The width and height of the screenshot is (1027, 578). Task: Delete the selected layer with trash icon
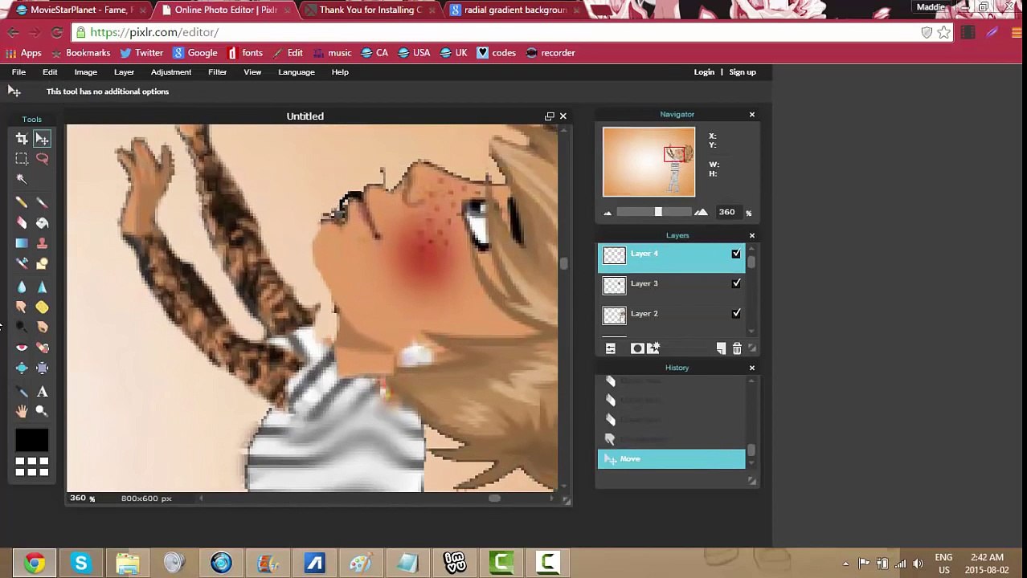pos(737,348)
